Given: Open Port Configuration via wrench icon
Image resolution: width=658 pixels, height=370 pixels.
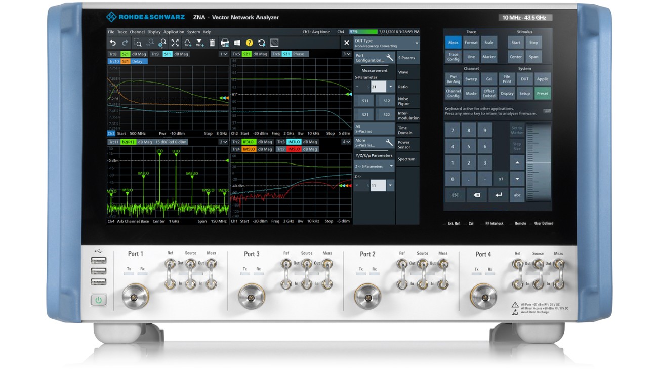Looking at the screenshot, I should tap(390, 57).
